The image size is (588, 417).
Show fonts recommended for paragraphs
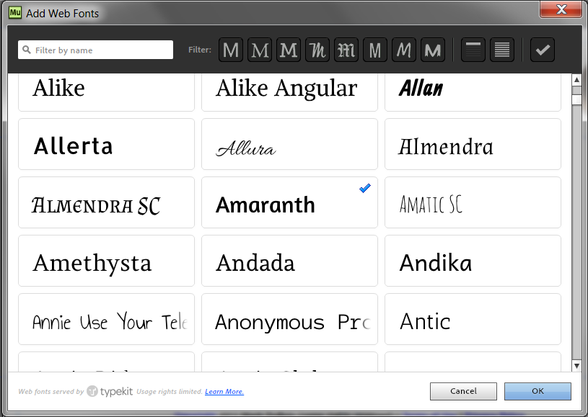[x=501, y=50]
